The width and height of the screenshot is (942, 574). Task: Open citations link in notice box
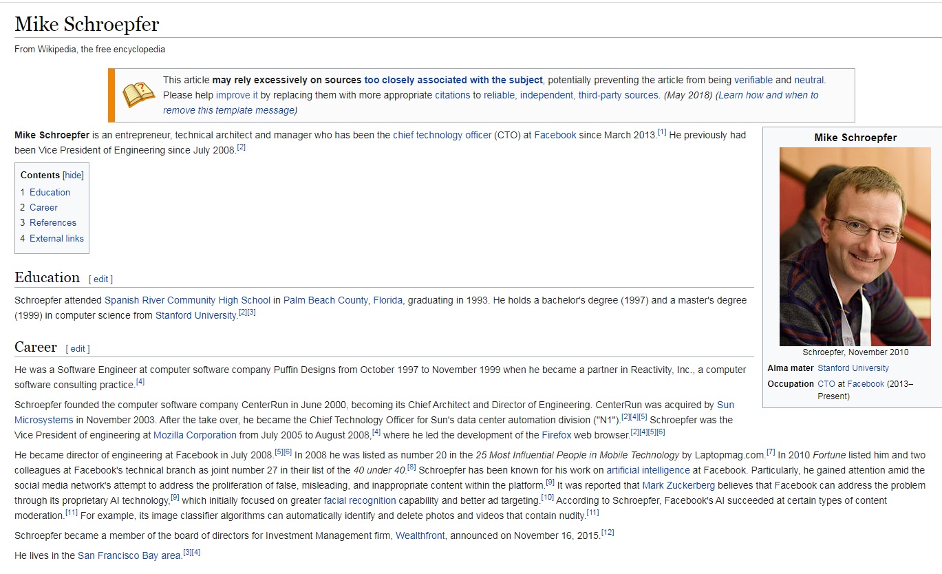pos(453,95)
